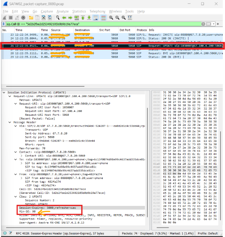
Task: Open capture options dialog
Action: pyautogui.click(x=23, y=18)
